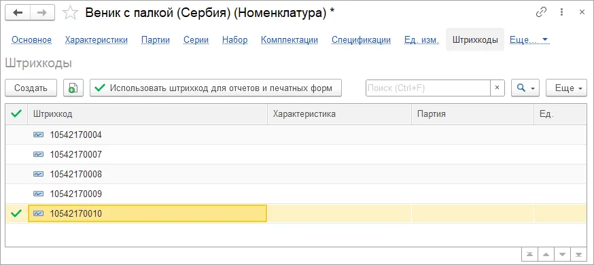Click barcode icon of row 10542170004
This screenshot has height=265, width=594.
click(x=38, y=135)
